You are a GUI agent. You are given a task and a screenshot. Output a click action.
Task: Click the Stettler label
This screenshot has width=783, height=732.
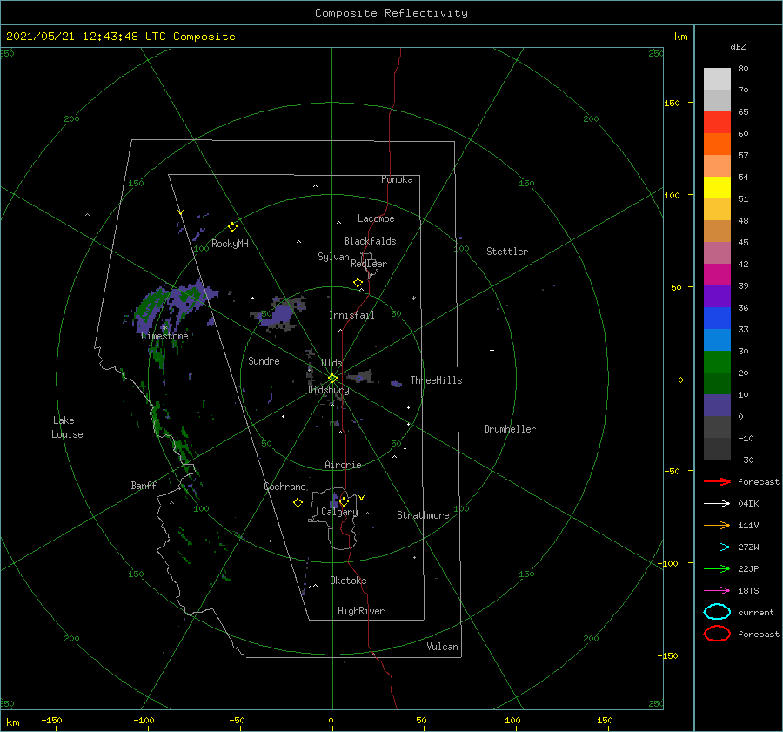coord(507,252)
